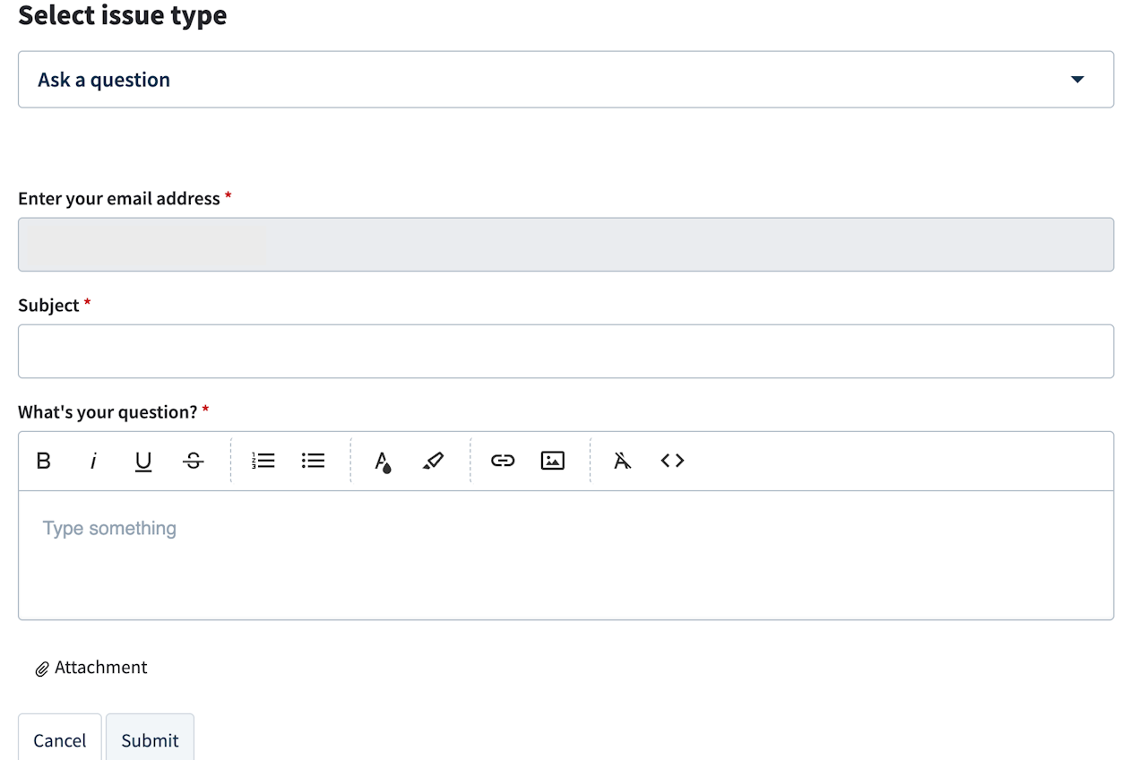Insert a bulleted unordered list
1147x760 pixels.
(x=313, y=461)
